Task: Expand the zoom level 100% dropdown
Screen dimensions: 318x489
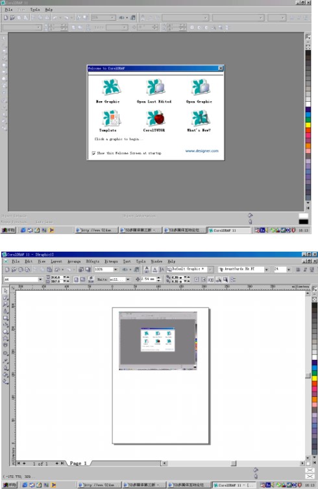Action: coord(116,269)
